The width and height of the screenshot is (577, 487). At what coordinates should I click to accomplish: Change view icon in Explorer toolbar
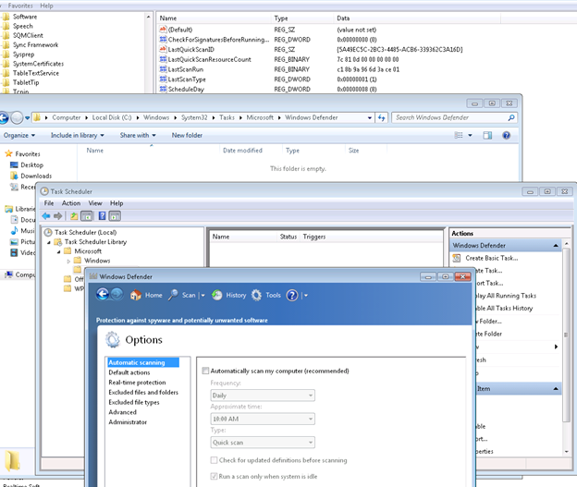click(459, 135)
